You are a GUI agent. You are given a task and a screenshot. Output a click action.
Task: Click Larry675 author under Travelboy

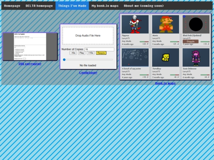tap(156, 72)
